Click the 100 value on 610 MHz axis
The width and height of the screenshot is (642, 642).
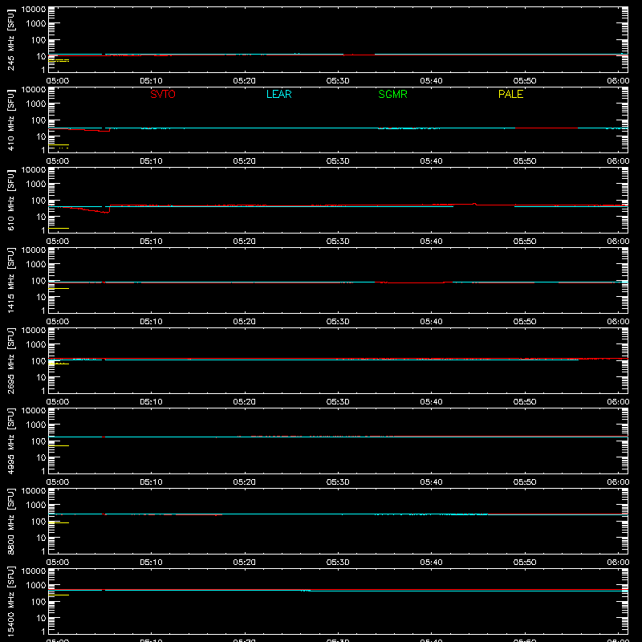(39, 201)
